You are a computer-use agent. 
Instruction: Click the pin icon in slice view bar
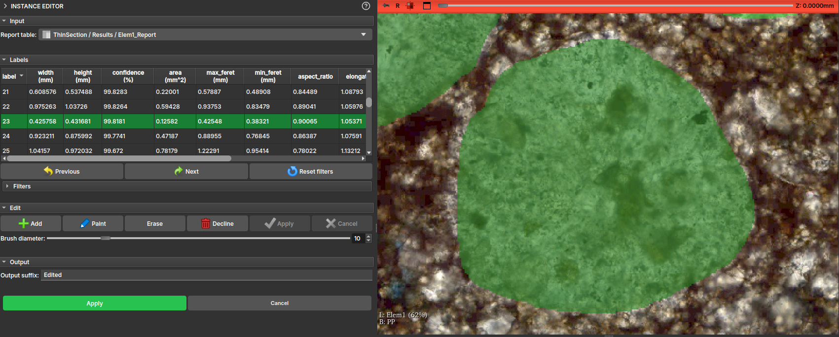pos(386,6)
